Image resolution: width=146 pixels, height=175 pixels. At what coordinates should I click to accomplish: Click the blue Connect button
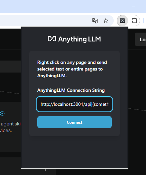point(74,122)
